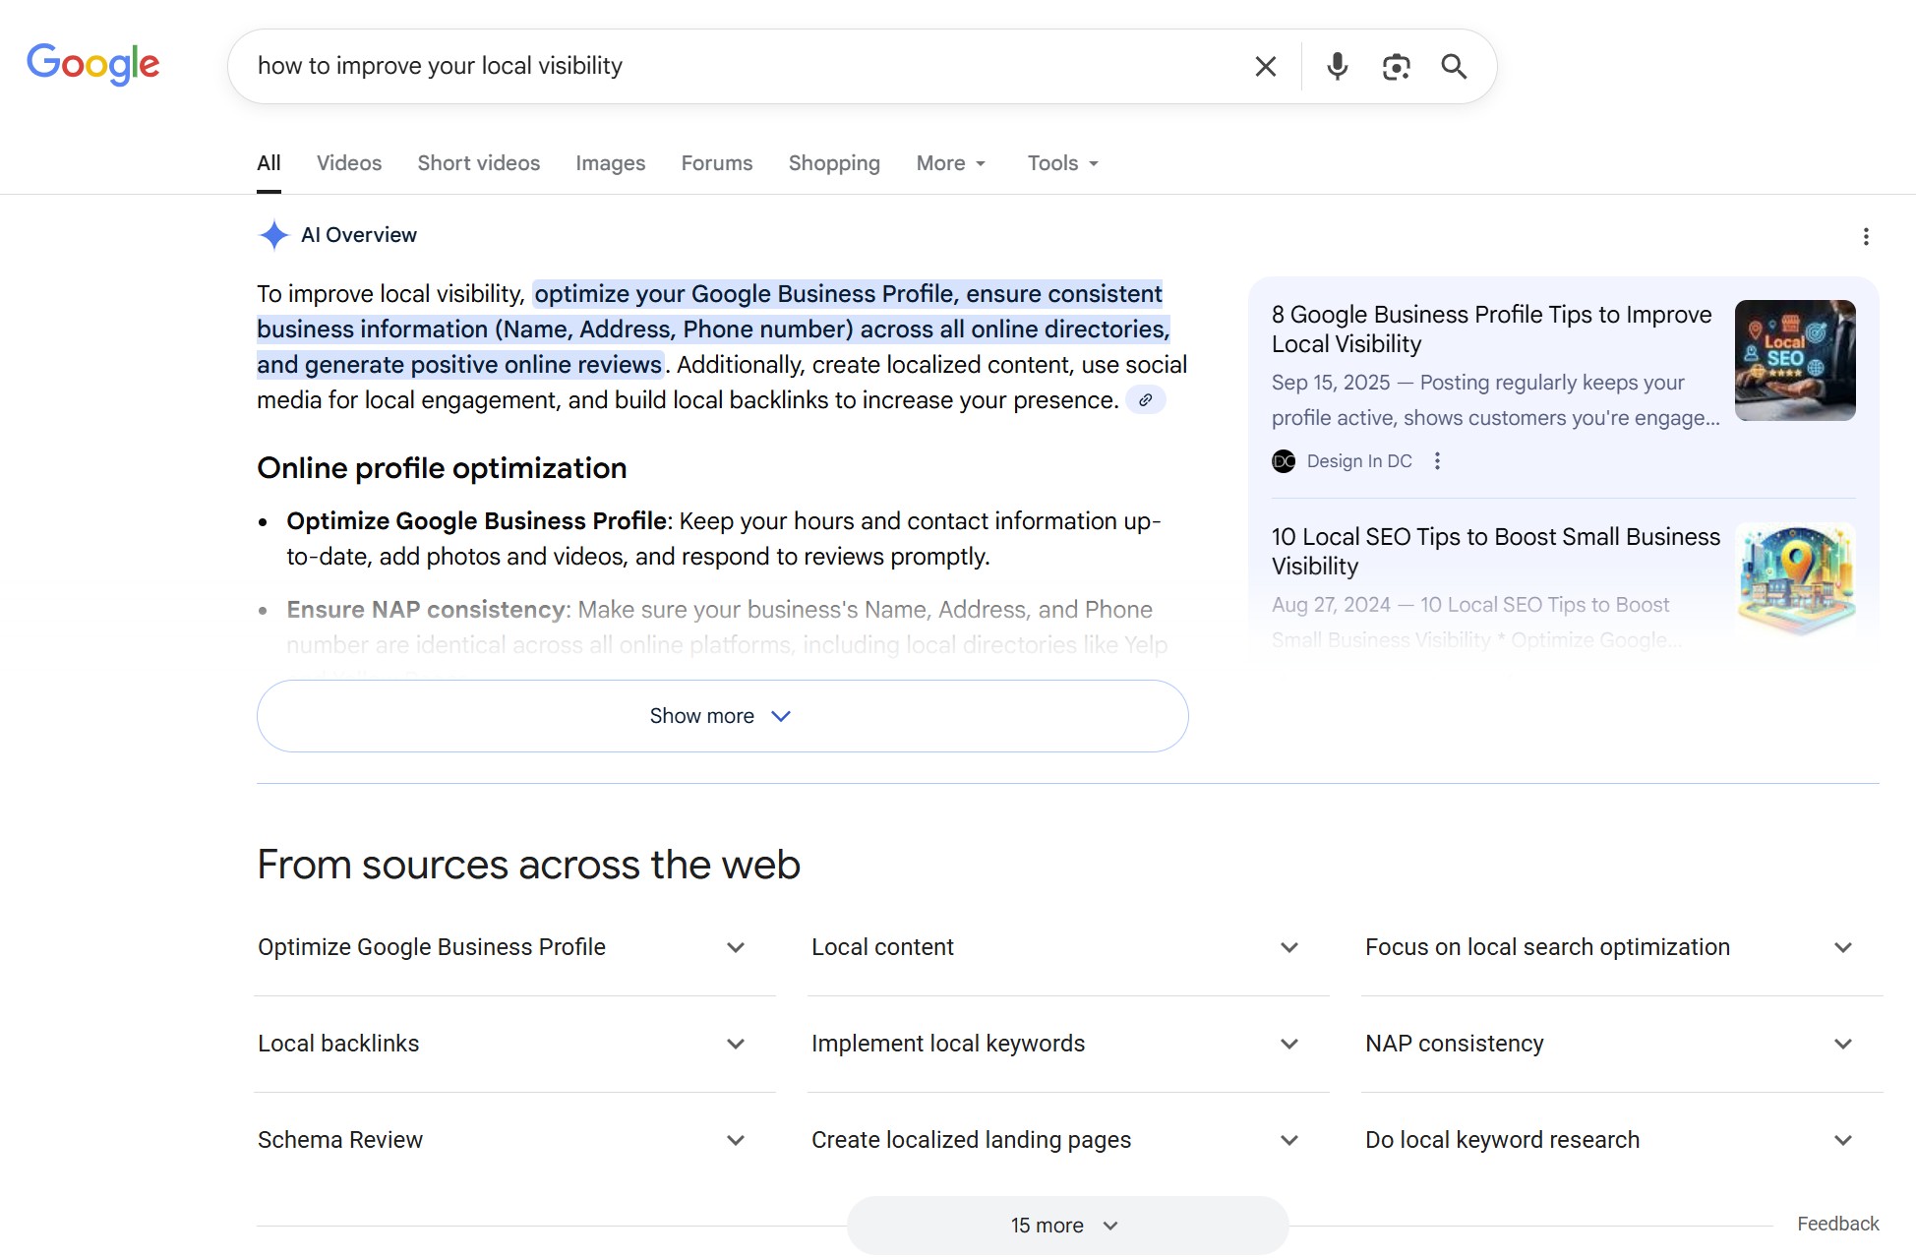This screenshot has width=1916, height=1258.
Task: Open Design In DC result options dots
Action: (x=1437, y=461)
